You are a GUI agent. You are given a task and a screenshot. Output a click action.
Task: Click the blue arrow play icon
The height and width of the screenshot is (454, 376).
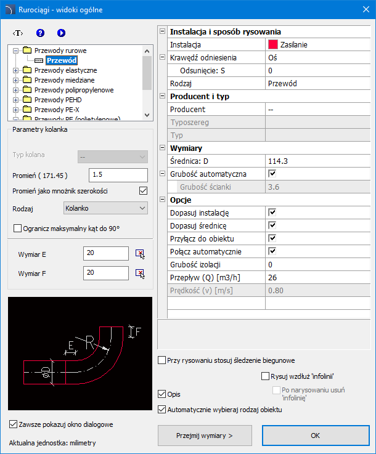(61, 33)
